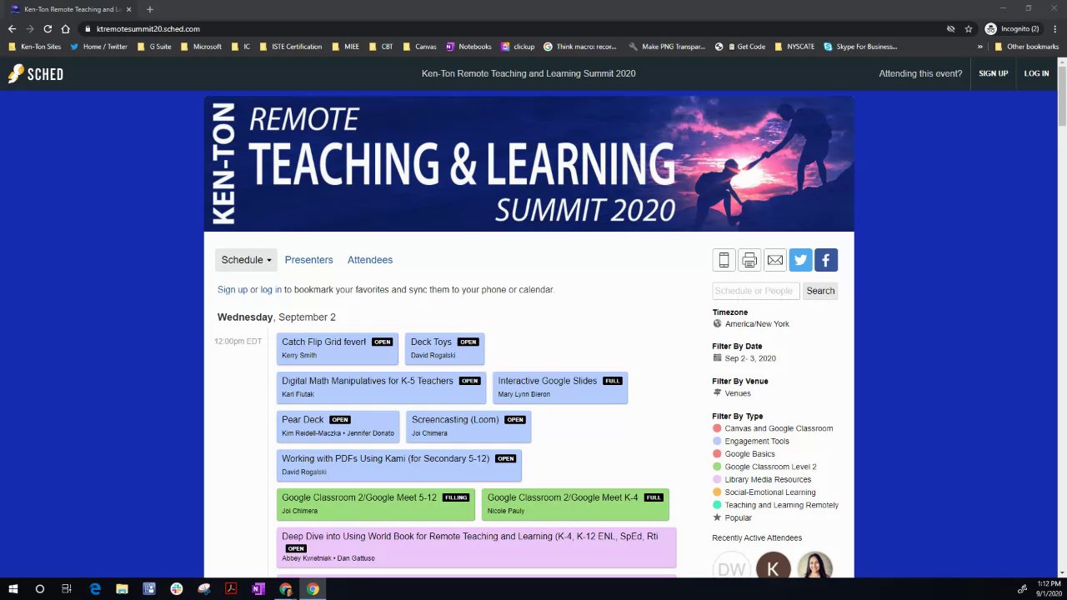Viewport: 1067px width, 600px height.
Task: Share on Facebook icon
Action: coord(826,260)
